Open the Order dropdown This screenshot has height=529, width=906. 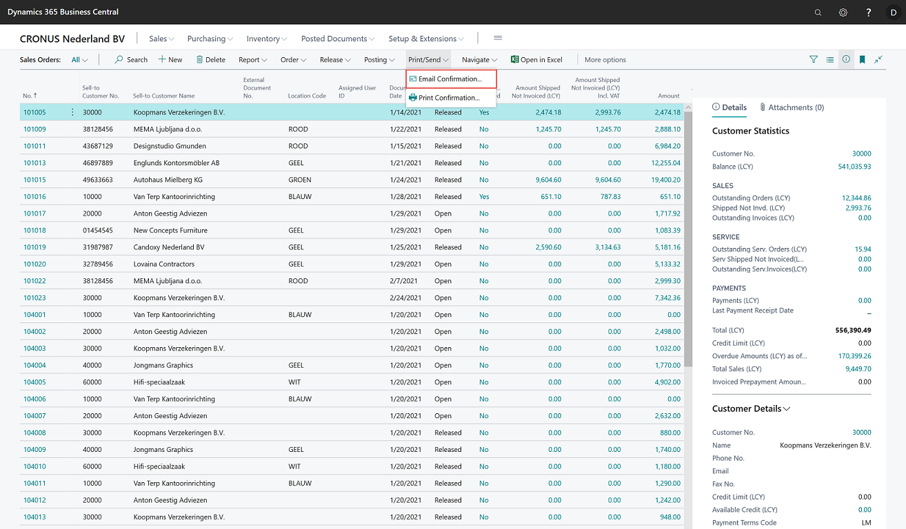click(294, 60)
